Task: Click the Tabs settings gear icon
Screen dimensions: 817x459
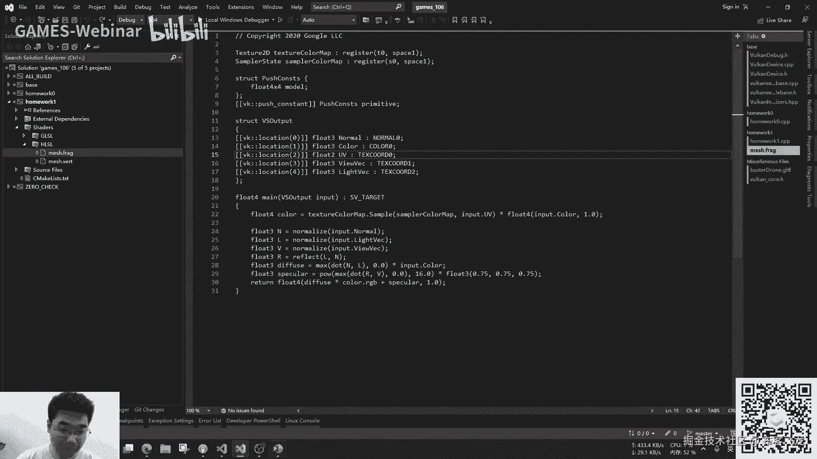Action: coord(763,36)
